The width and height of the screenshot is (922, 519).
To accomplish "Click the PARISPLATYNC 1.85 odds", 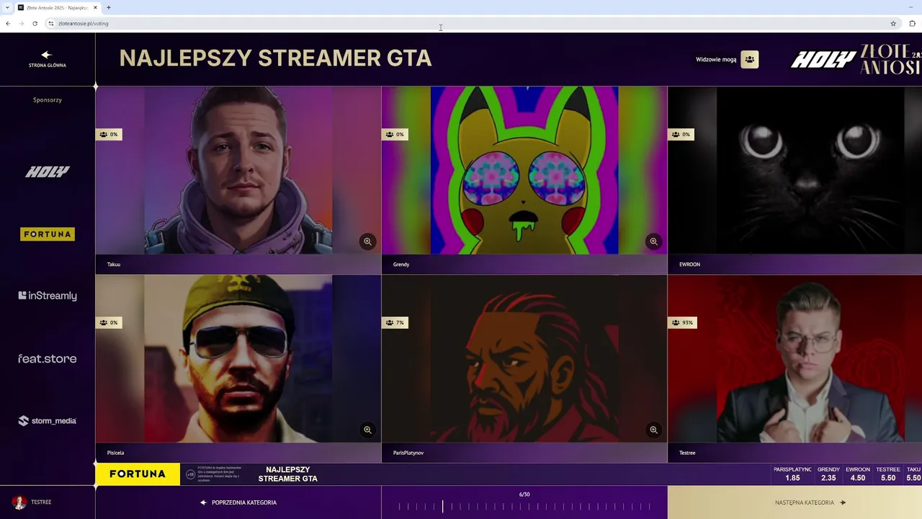I will click(792, 474).
